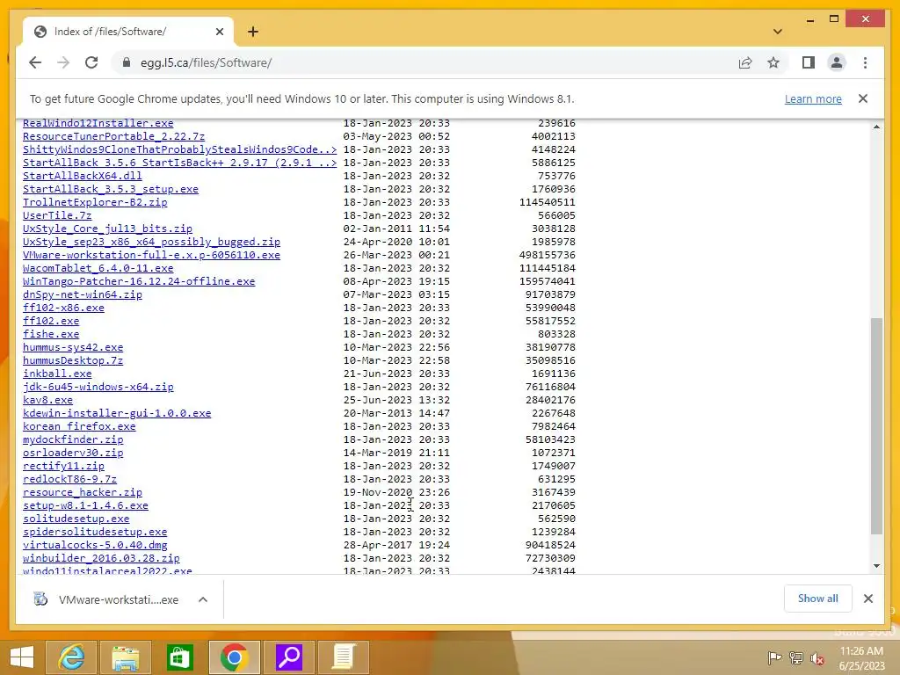Download hummus-sys42.exe
Viewport: 900px width, 675px height.
pos(73,347)
